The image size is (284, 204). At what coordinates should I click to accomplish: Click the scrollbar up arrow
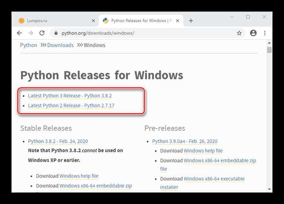[x=269, y=43]
